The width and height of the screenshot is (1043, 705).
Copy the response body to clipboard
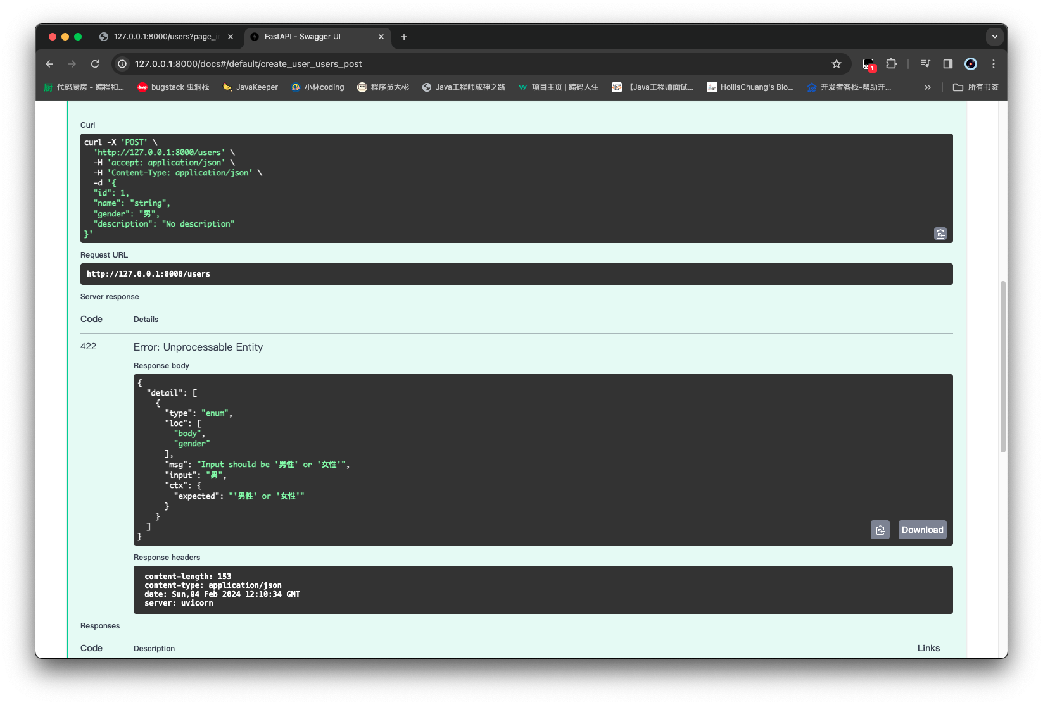(x=880, y=530)
